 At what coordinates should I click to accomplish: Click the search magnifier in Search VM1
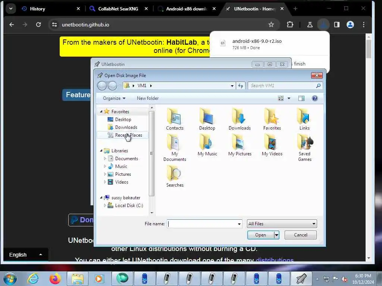318,86
